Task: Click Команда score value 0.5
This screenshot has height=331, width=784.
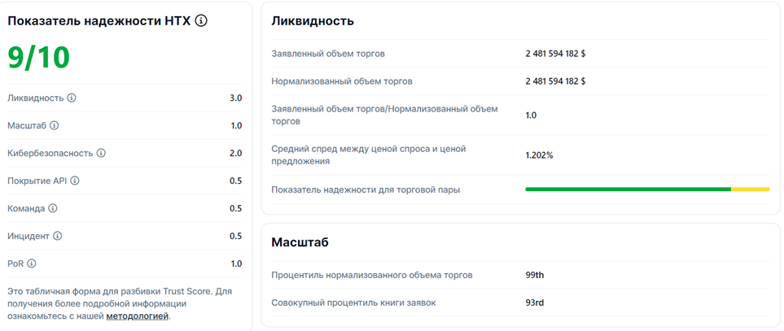Action: point(236,208)
